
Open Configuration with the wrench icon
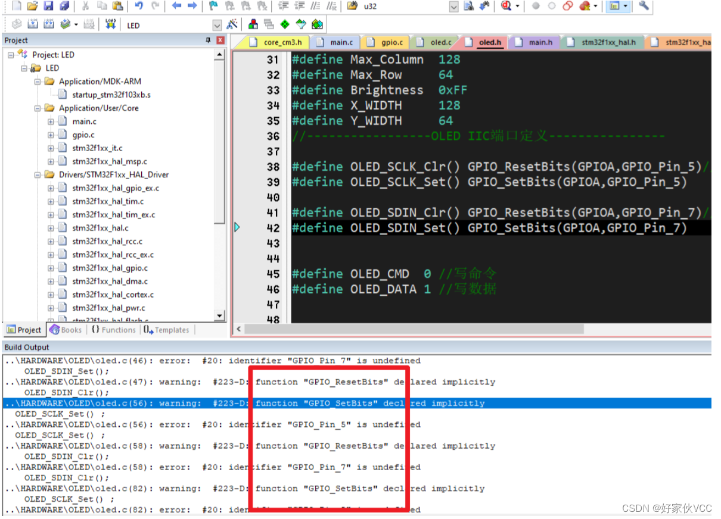tap(644, 6)
